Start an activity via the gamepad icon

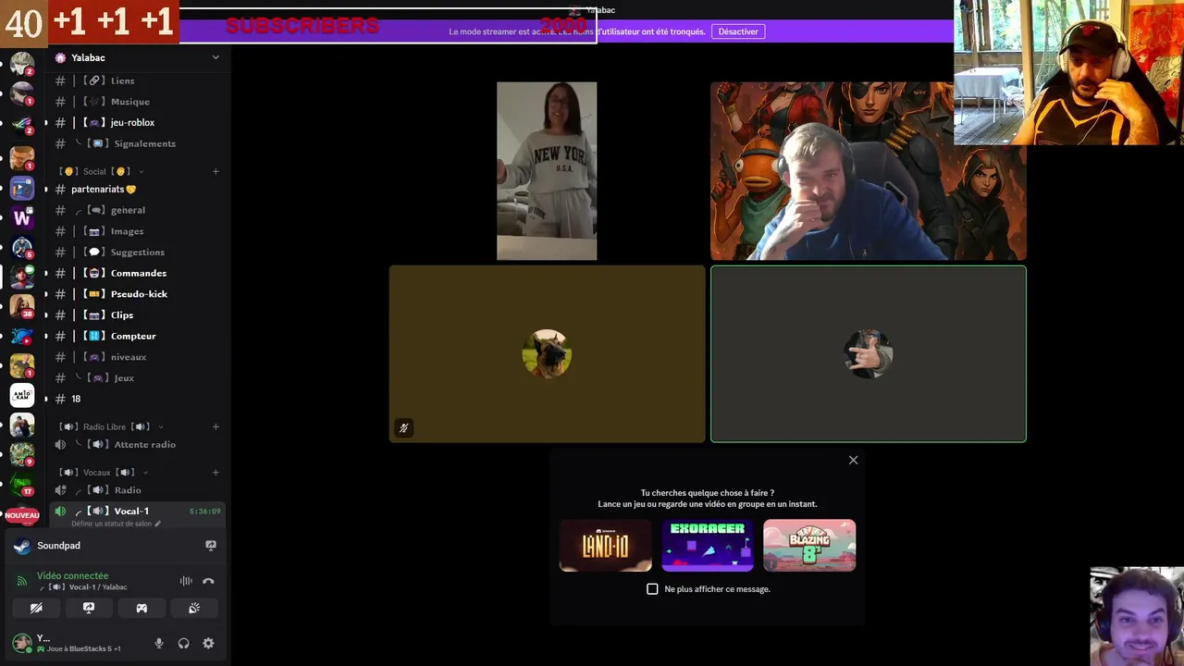(142, 608)
